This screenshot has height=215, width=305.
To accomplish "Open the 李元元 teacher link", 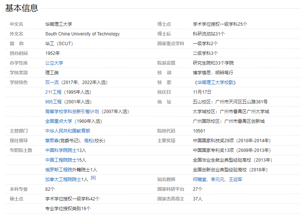I will point(218,180).
